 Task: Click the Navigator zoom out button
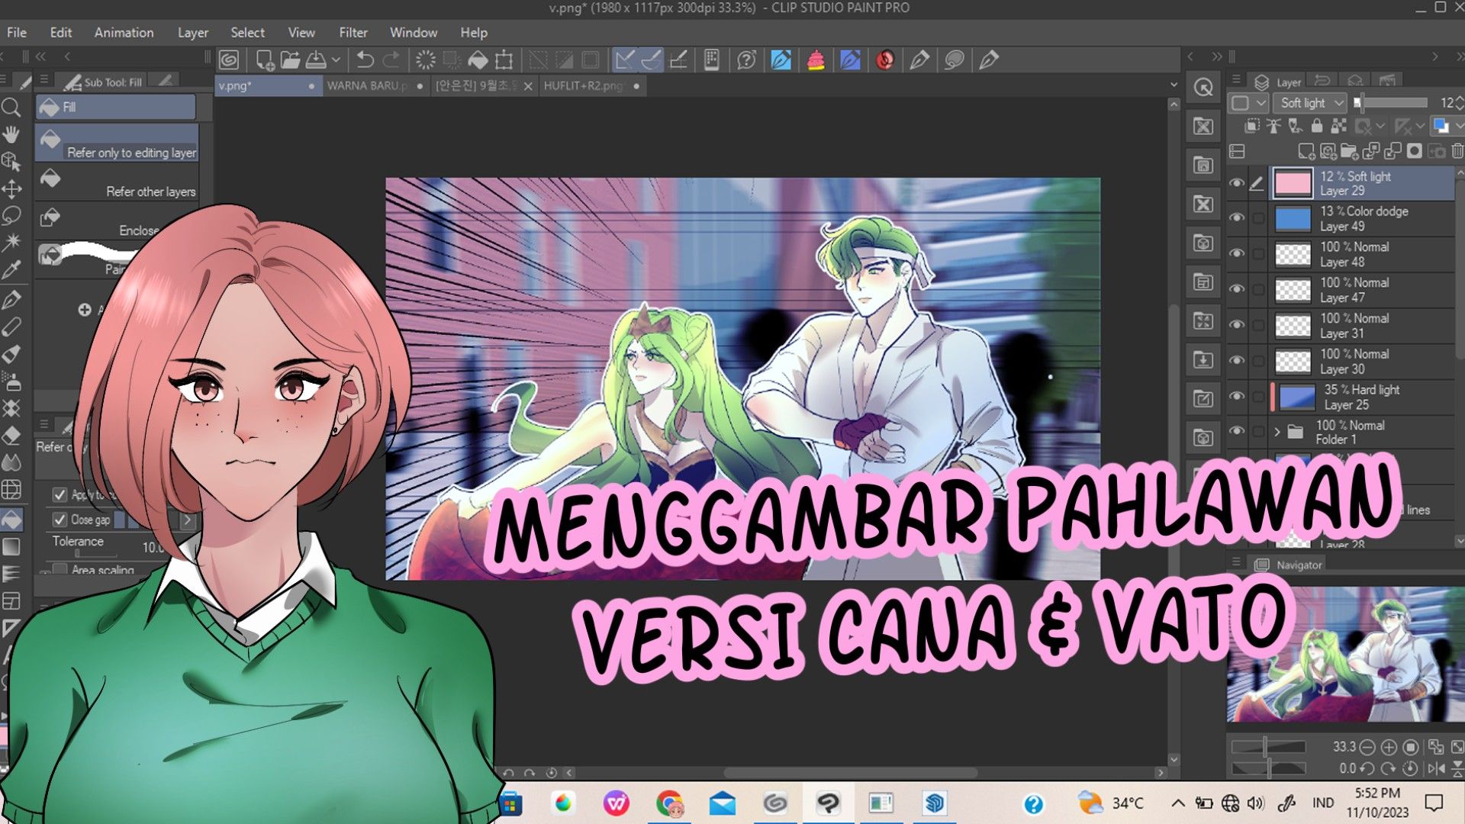(x=1367, y=747)
